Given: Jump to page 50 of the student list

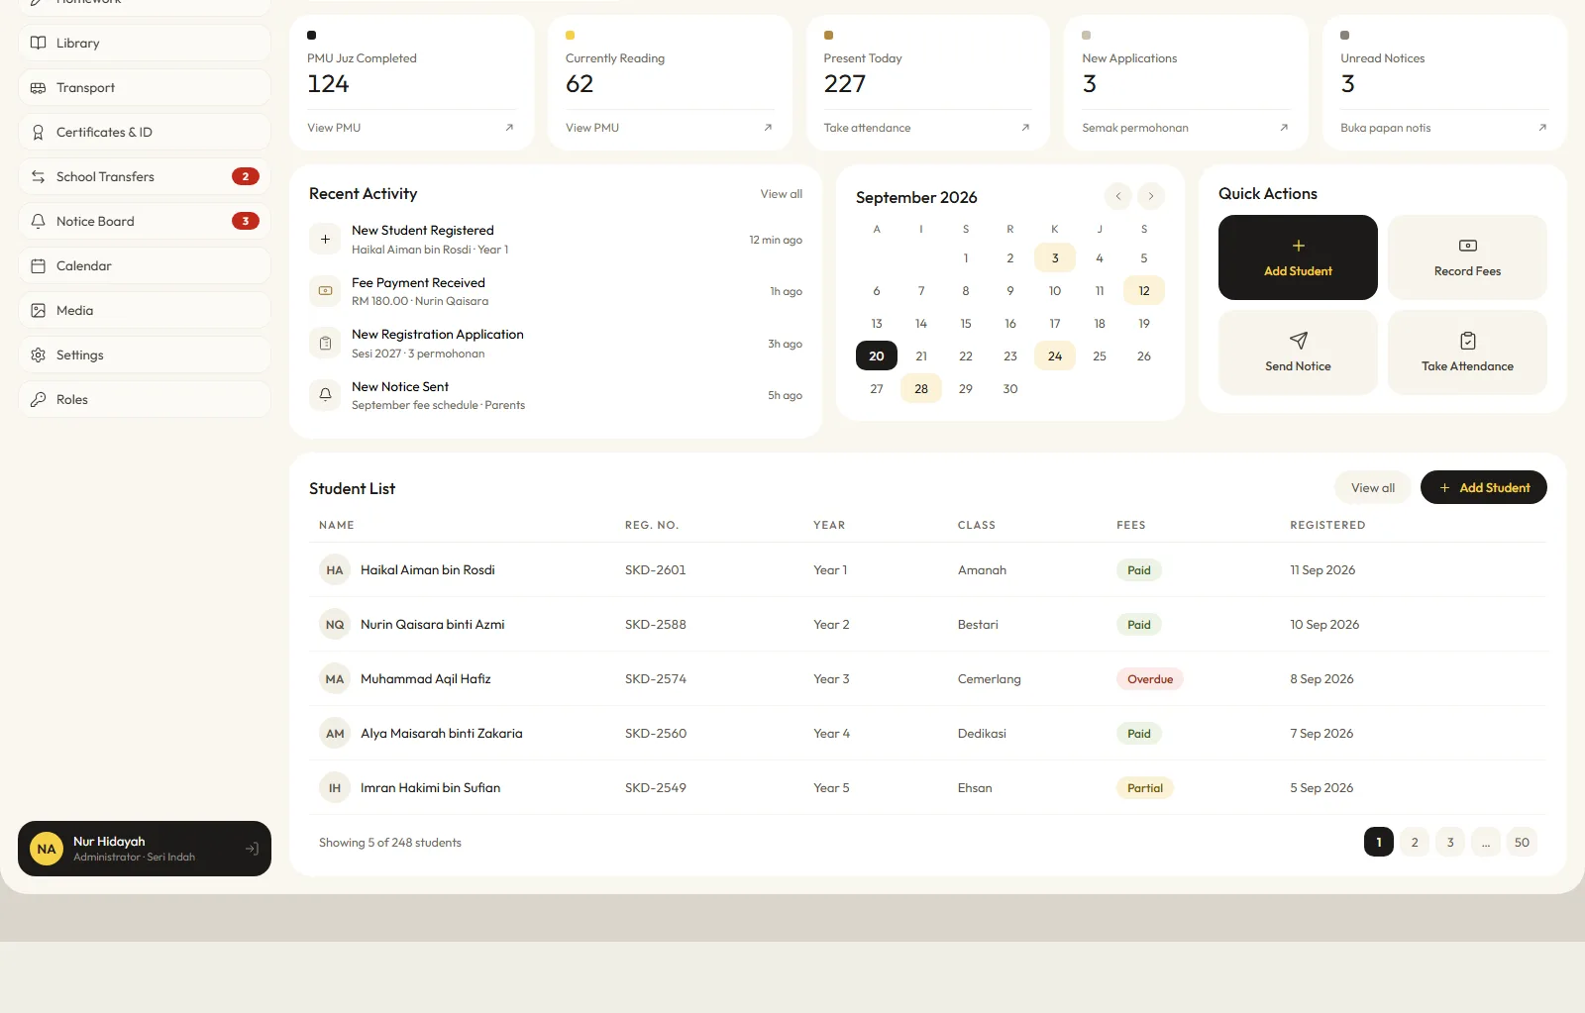Looking at the screenshot, I should 1522,843.
